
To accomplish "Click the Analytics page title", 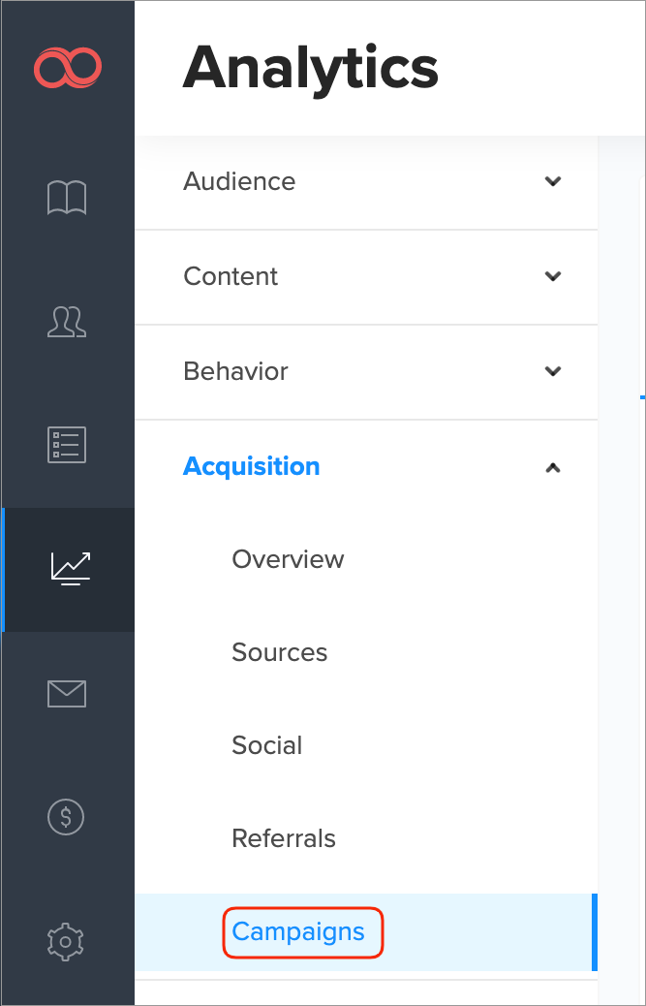I will pos(311,68).
